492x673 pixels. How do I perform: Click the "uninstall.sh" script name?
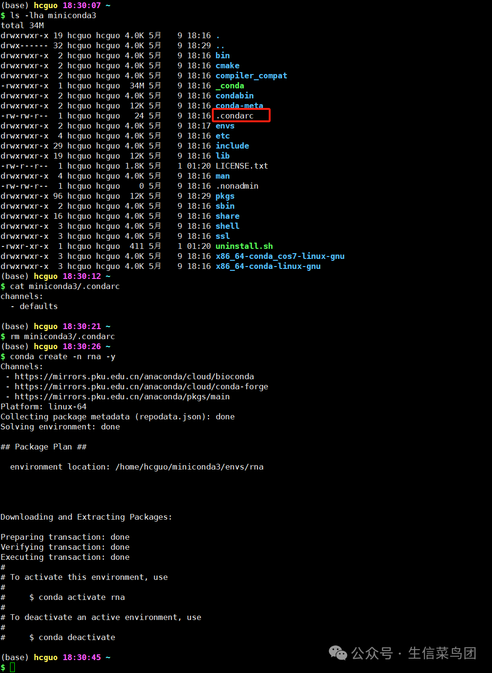click(x=244, y=246)
